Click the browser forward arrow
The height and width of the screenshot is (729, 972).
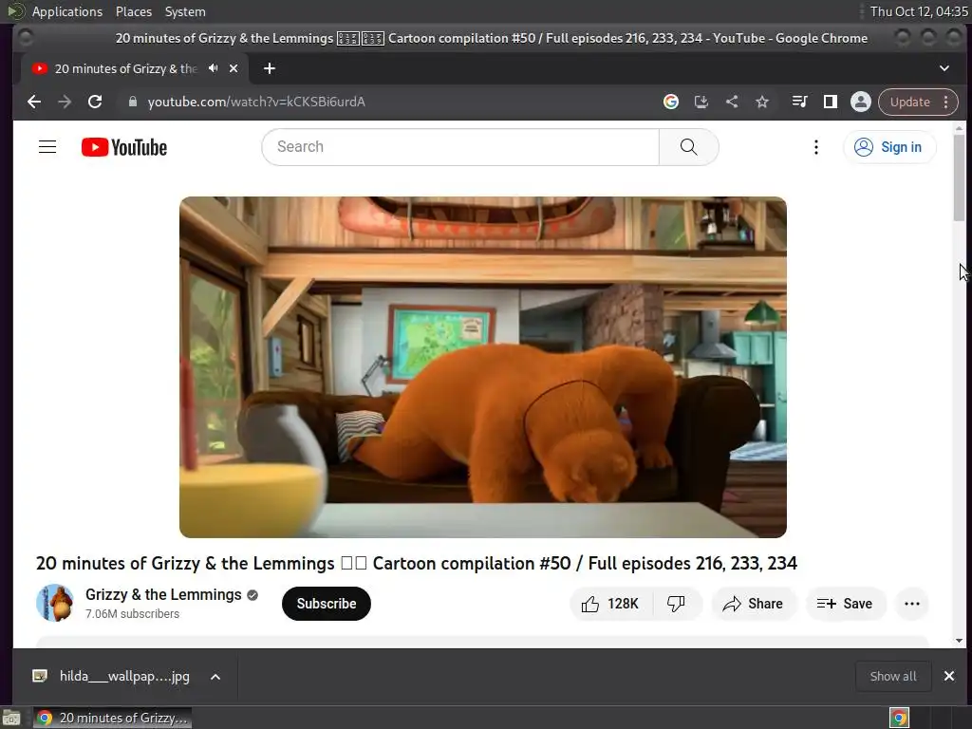pos(65,102)
